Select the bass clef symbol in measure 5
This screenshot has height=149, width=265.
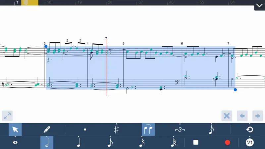click(177, 82)
